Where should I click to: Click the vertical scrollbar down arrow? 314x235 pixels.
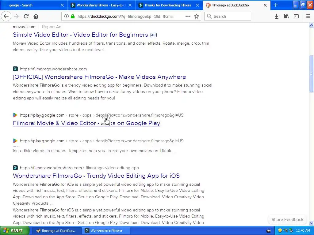[311, 223]
